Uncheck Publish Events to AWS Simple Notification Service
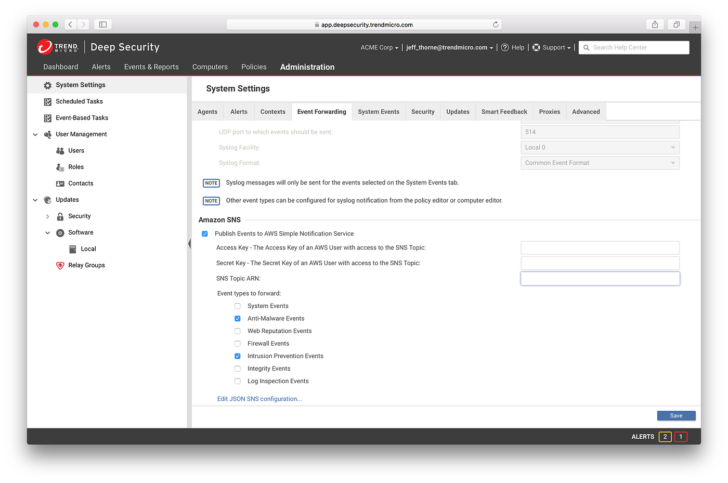This screenshot has width=728, height=483. [x=204, y=233]
